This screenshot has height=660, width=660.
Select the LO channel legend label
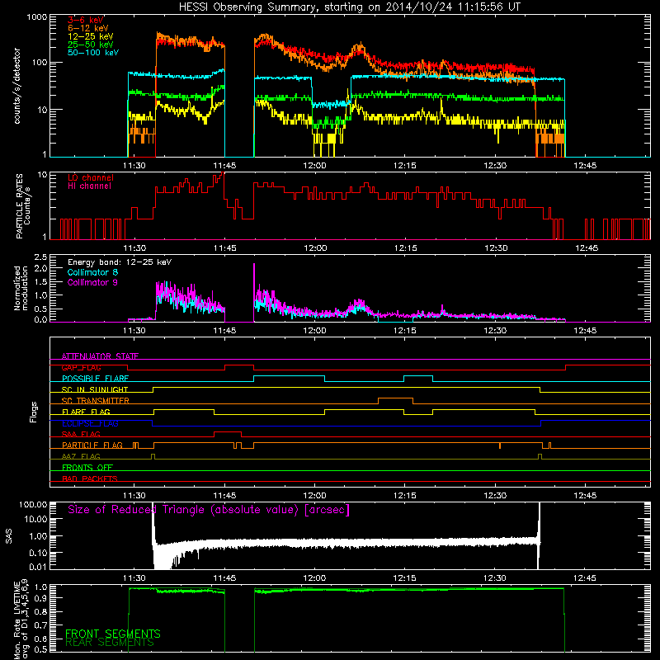pyautogui.click(x=91, y=177)
